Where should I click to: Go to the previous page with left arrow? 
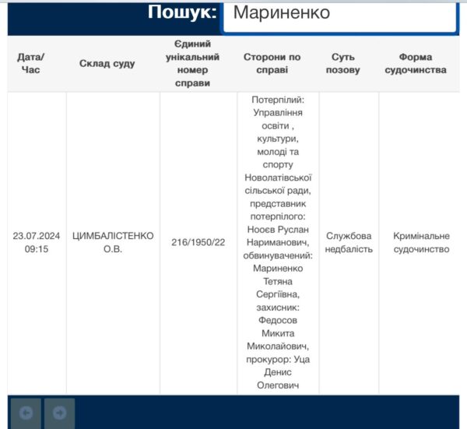click(x=26, y=413)
